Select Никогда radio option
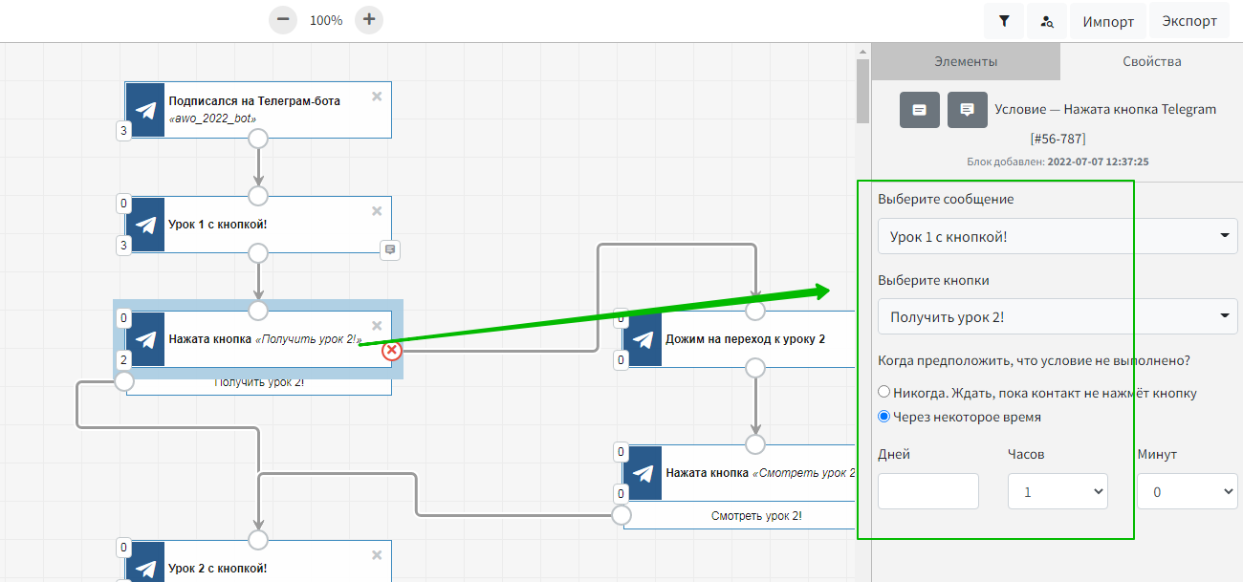The width and height of the screenshot is (1243, 582). point(884,392)
